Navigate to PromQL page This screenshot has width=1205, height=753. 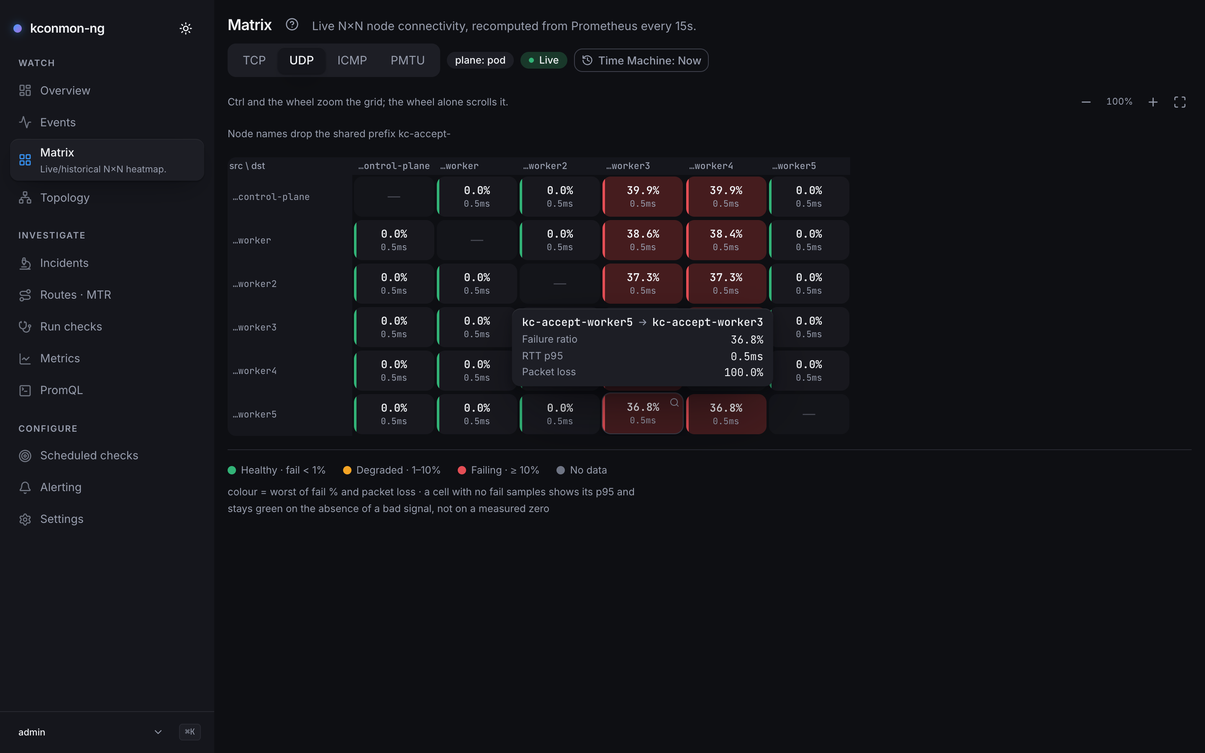[x=107, y=390]
